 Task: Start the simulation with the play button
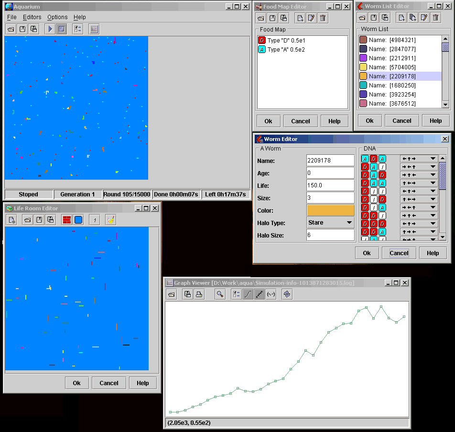pyautogui.click(x=50, y=29)
